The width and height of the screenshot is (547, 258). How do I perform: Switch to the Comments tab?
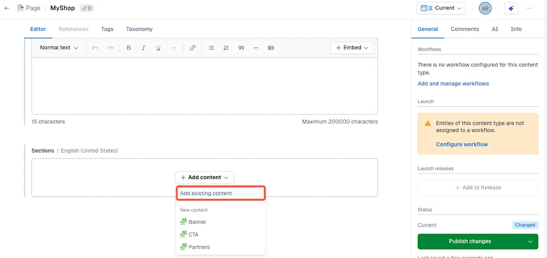pyautogui.click(x=465, y=29)
